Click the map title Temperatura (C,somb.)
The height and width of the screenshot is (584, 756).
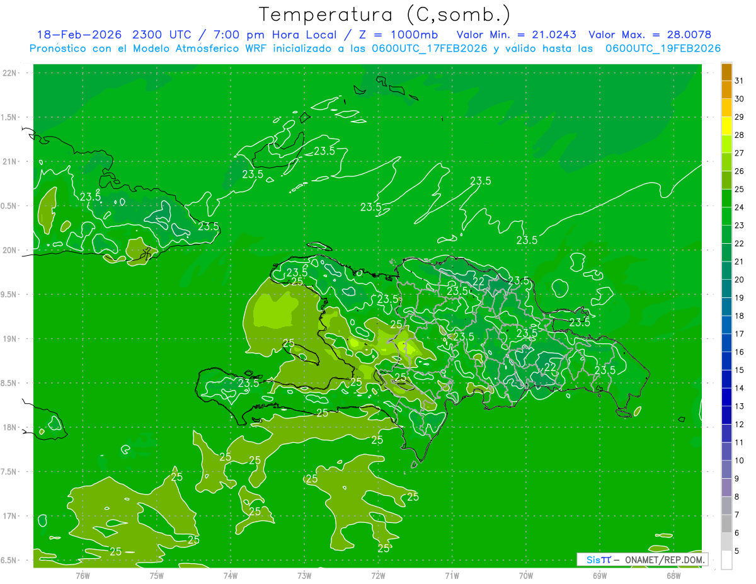tap(384, 14)
